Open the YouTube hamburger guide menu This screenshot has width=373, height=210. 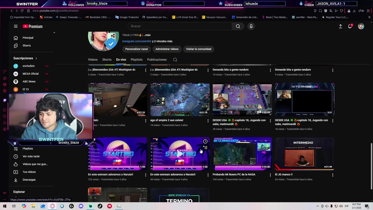coord(16,26)
